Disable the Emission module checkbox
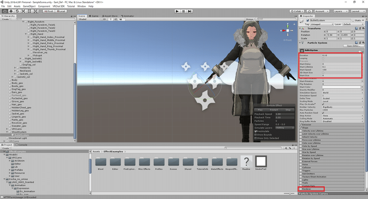This screenshot has width=368, height=199. [x=301, y=125]
